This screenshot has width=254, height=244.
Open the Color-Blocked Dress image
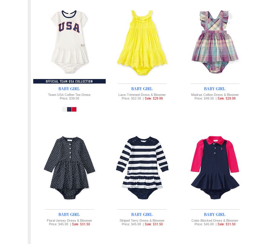(x=215, y=168)
